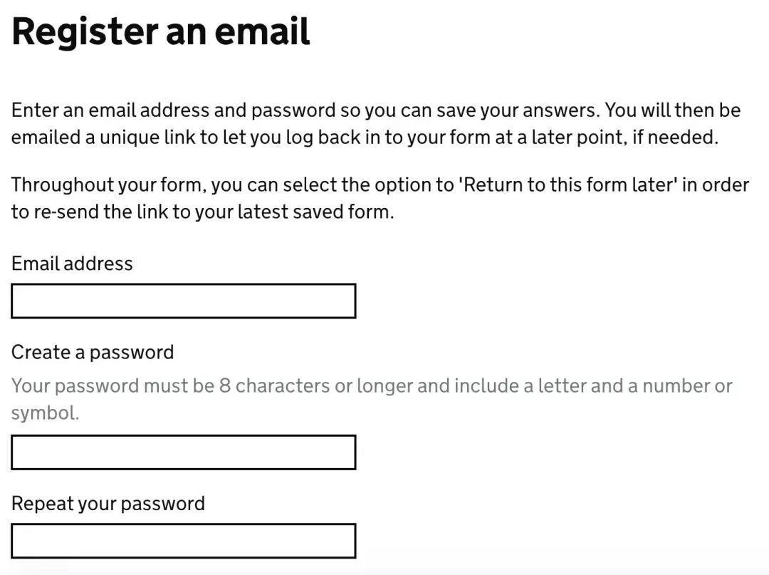Select the Repeat your password field

point(183,541)
